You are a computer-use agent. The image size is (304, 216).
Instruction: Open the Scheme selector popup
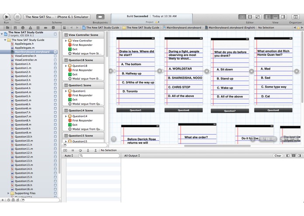pyautogui.click(x=57, y=17)
